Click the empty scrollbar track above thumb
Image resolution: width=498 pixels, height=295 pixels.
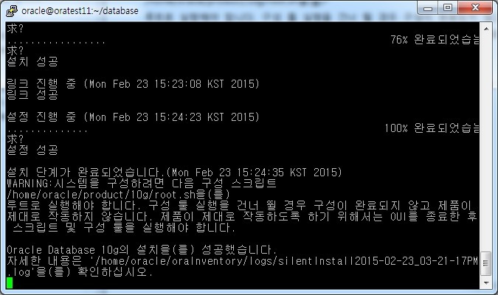click(x=486, y=142)
